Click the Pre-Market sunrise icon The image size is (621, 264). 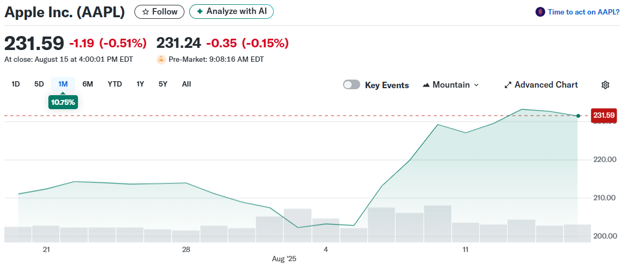pos(161,60)
